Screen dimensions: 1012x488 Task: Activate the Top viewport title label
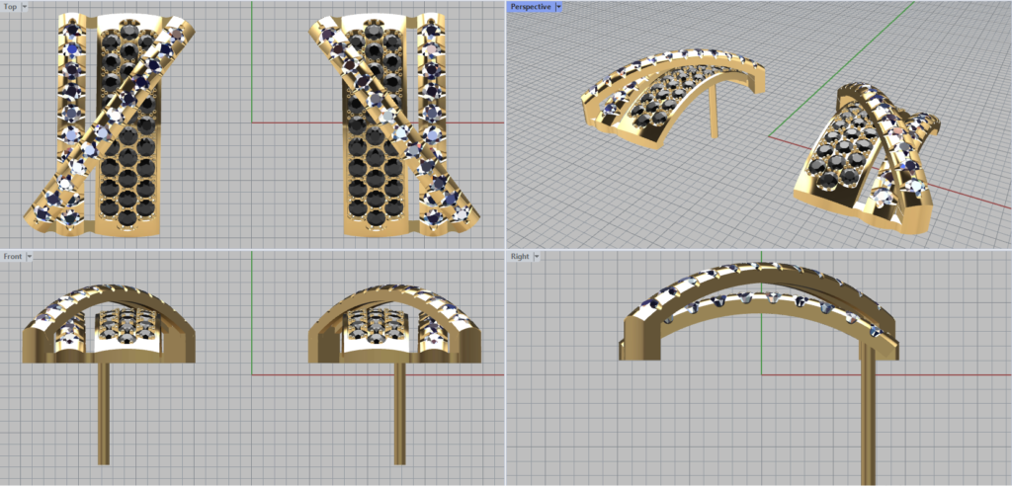pos(10,7)
